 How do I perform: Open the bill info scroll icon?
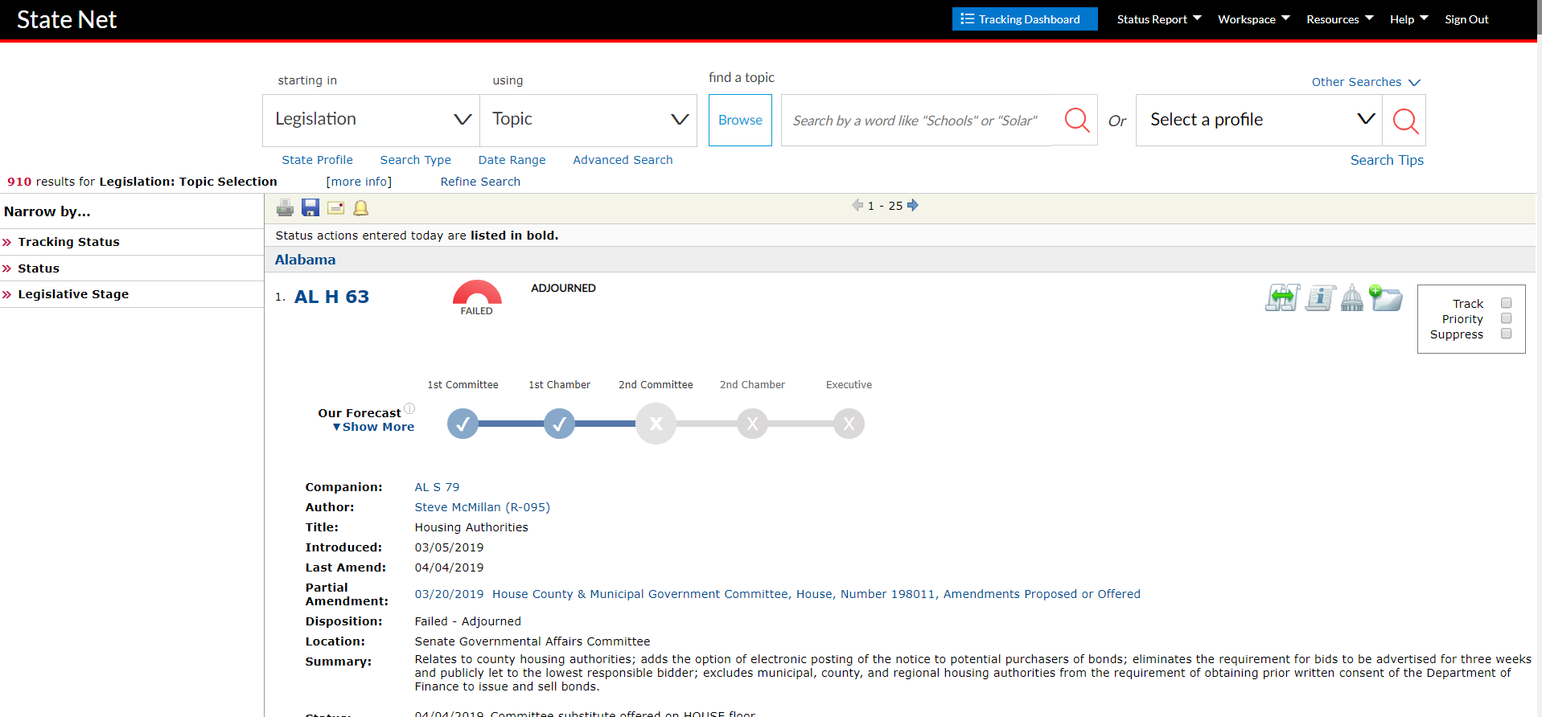[1320, 298]
